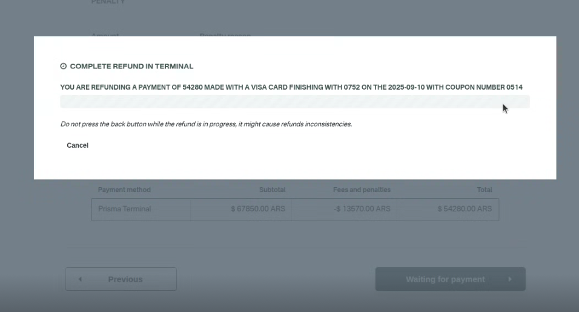Click the clock icon beside Complete Refund title
The image size is (579, 312).
[x=64, y=67]
